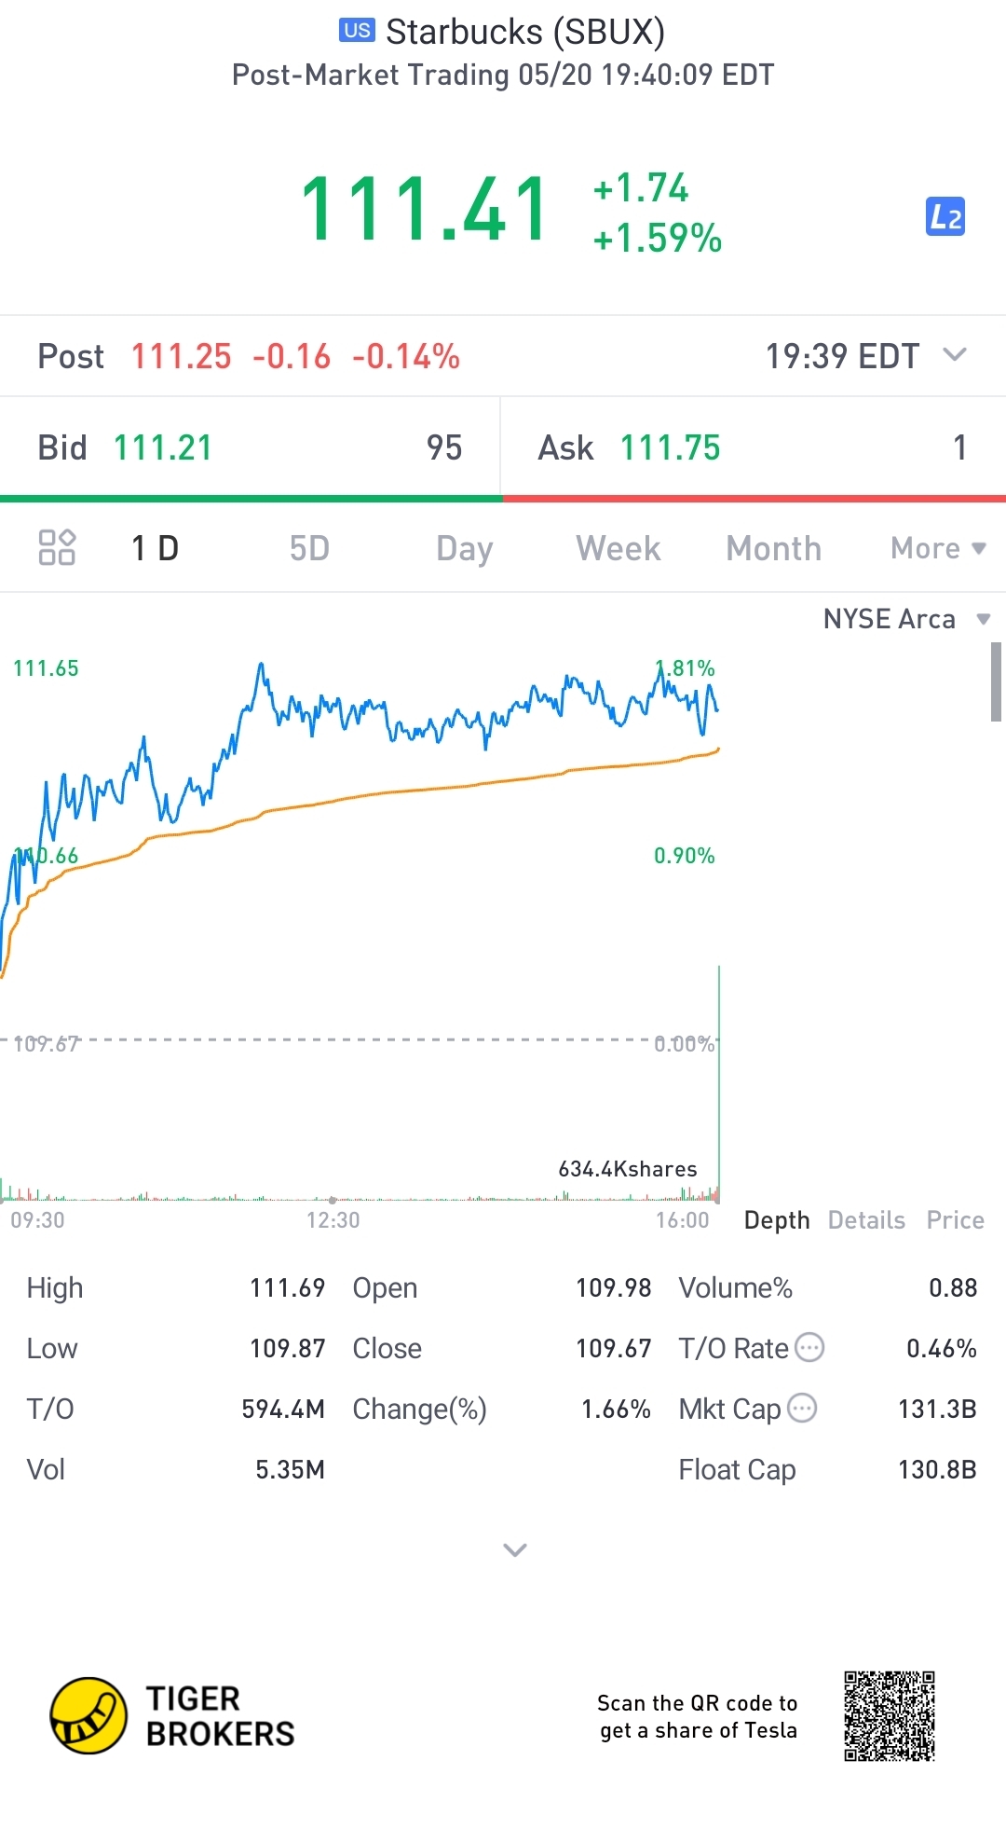Expand more stats with bottom chevron

515,1549
